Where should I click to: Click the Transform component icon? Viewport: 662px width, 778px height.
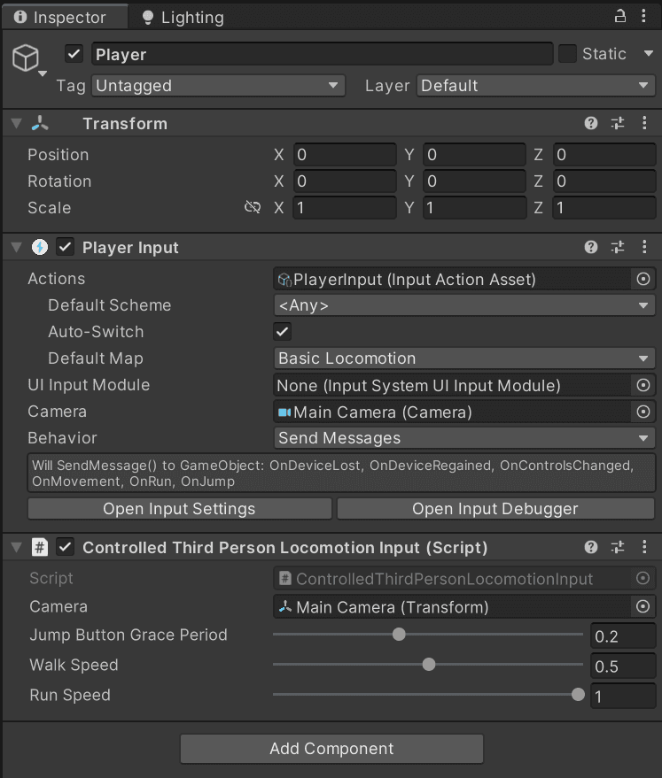[x=38, y=123]
